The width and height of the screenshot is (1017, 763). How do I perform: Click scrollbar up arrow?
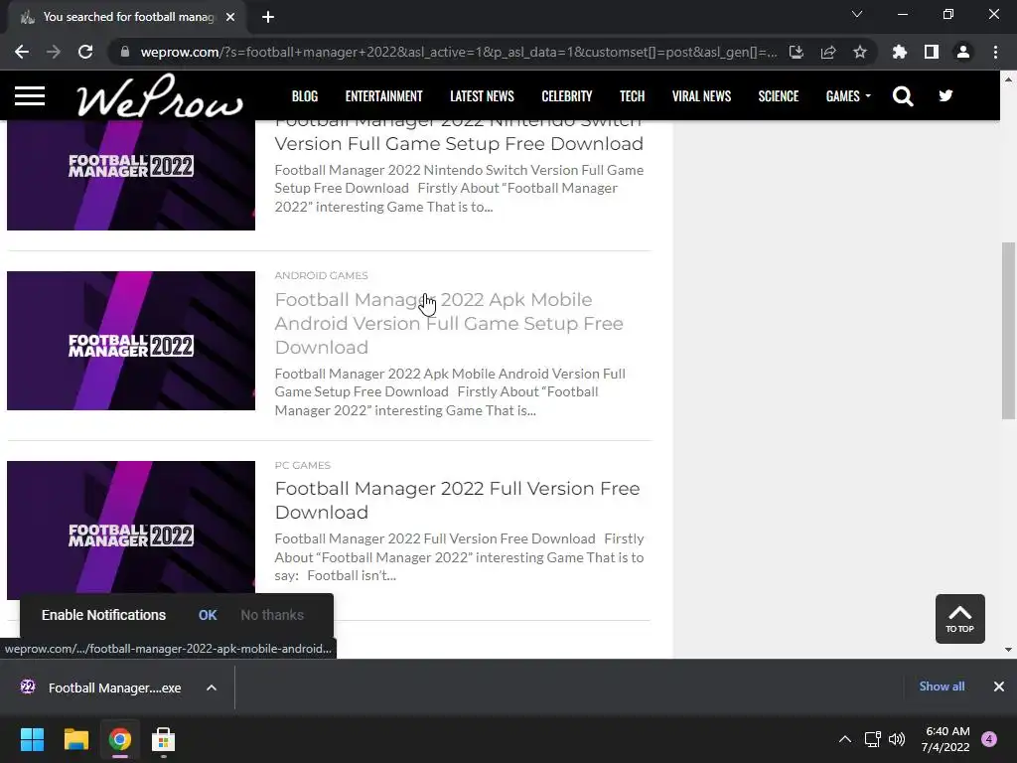1008,79
